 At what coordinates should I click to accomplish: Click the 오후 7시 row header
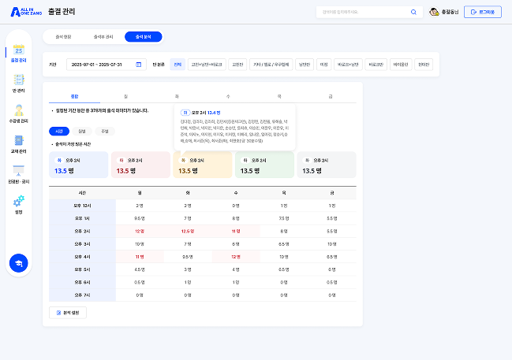pyautogui.click(x=82, y=295)
